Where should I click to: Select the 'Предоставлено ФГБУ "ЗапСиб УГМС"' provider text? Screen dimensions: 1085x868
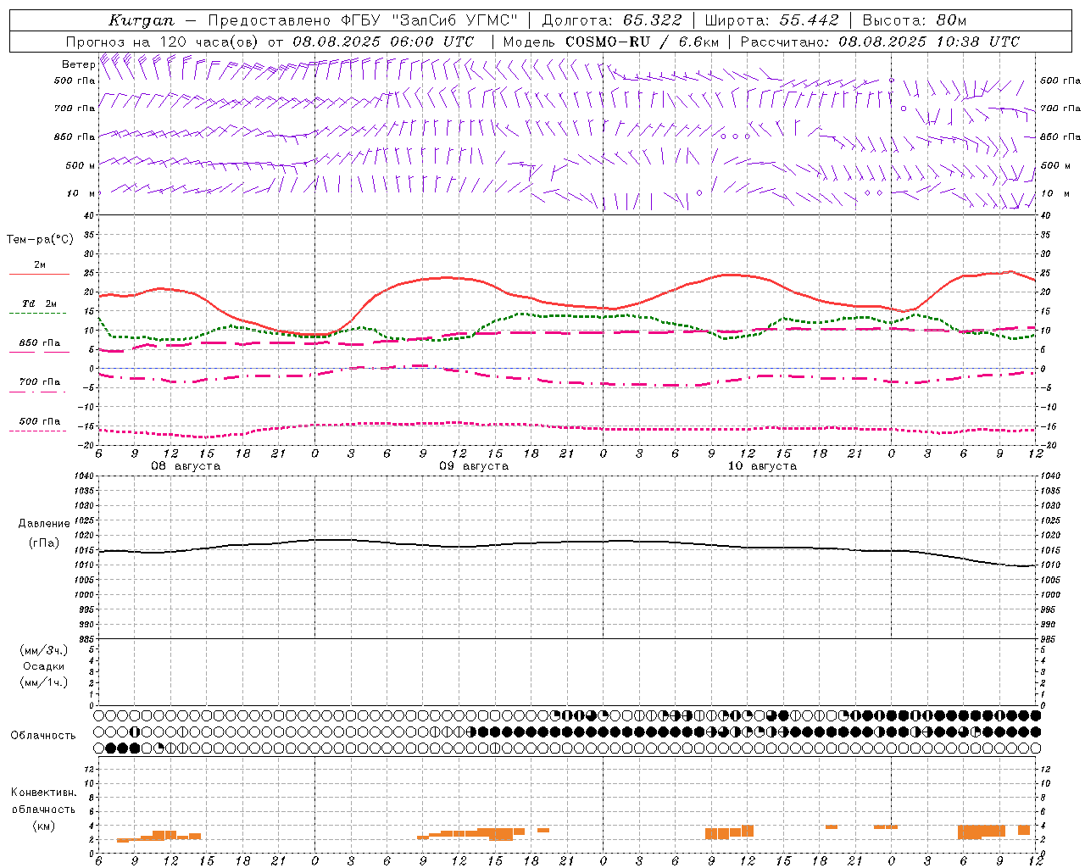click(x=363, y=20)
